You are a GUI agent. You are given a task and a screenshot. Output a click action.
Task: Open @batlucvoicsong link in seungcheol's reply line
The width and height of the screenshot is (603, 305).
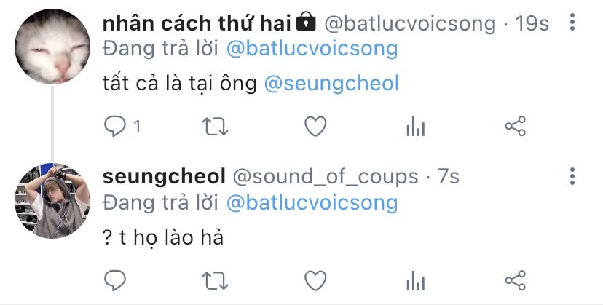point(312,202)
